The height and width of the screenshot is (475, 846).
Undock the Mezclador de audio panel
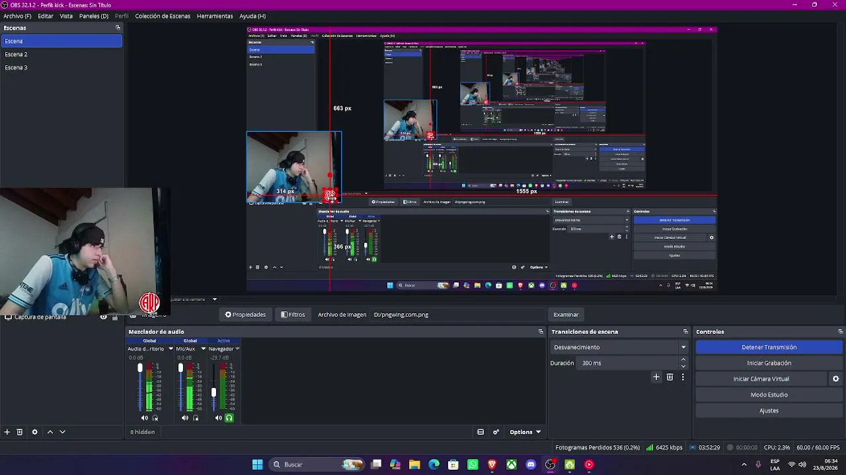coord(541,332)
